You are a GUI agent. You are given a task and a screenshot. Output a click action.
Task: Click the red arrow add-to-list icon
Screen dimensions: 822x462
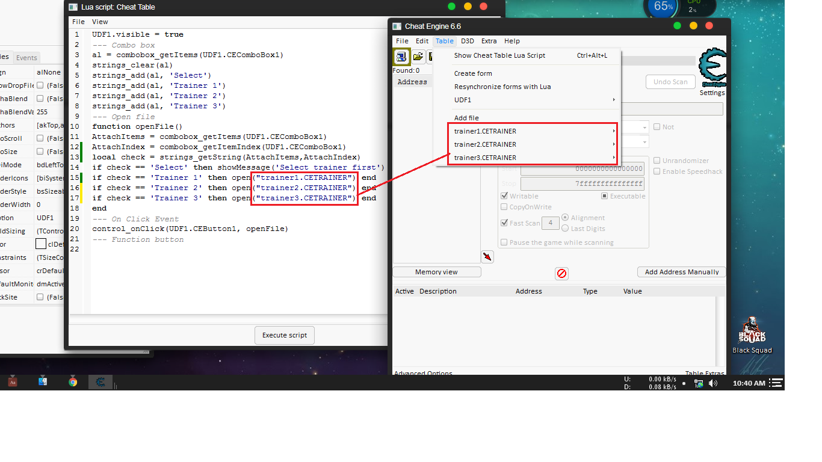[487, 257]
